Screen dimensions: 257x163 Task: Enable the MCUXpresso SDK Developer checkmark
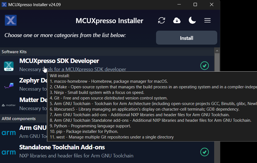[205, 65]
